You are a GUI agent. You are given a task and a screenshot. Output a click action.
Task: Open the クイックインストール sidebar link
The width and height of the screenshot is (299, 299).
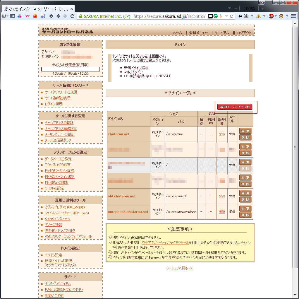click(x=58, y=219)
